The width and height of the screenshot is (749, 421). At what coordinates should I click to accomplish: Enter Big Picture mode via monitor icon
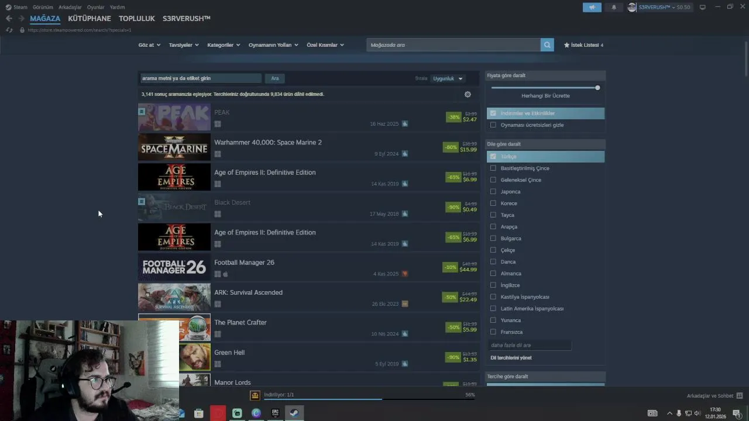click(703, 7)
